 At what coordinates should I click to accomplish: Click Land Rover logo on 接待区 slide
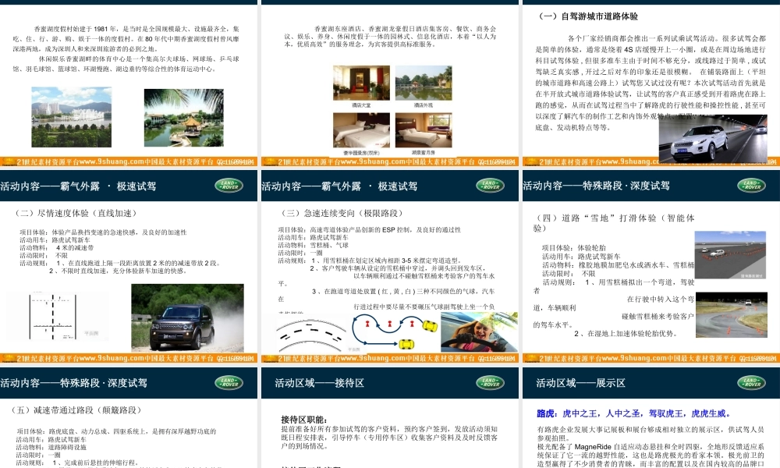(x=490, y=382)
